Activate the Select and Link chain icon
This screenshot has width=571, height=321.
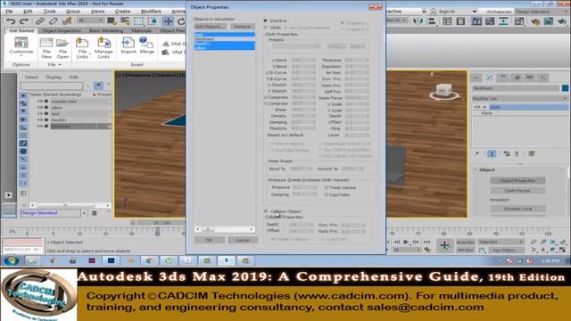[39, 21]
